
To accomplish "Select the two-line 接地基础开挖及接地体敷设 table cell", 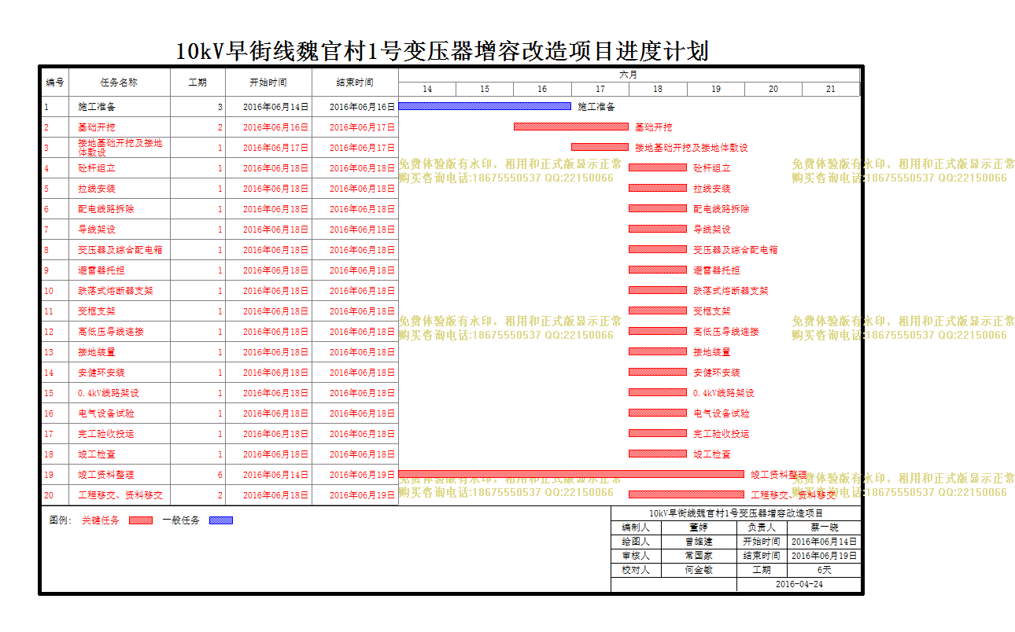I will tap(120, 148).
